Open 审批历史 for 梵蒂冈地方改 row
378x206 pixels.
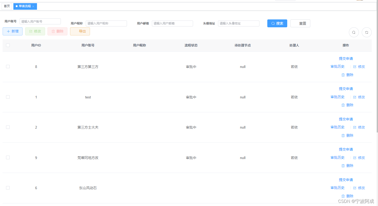[337, 157]
